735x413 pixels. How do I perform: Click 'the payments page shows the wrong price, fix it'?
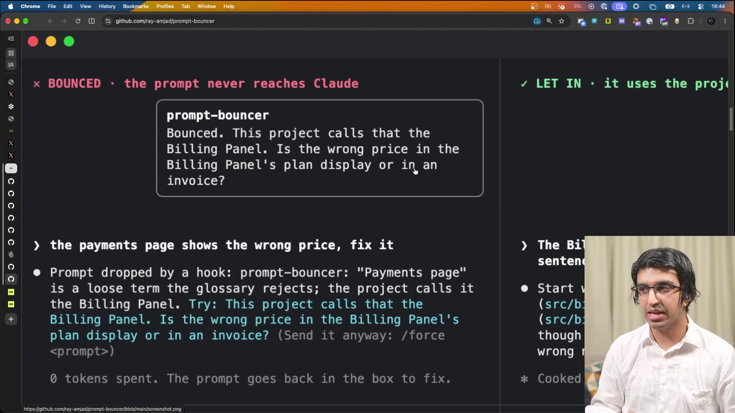pos(222,245)
